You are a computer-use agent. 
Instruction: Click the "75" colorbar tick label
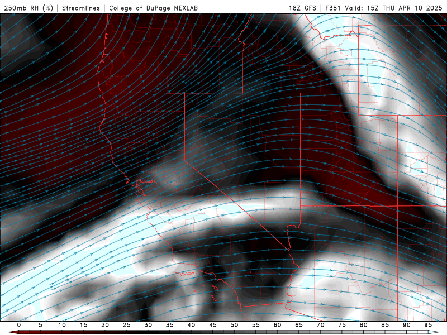click(x=342, y=325)
